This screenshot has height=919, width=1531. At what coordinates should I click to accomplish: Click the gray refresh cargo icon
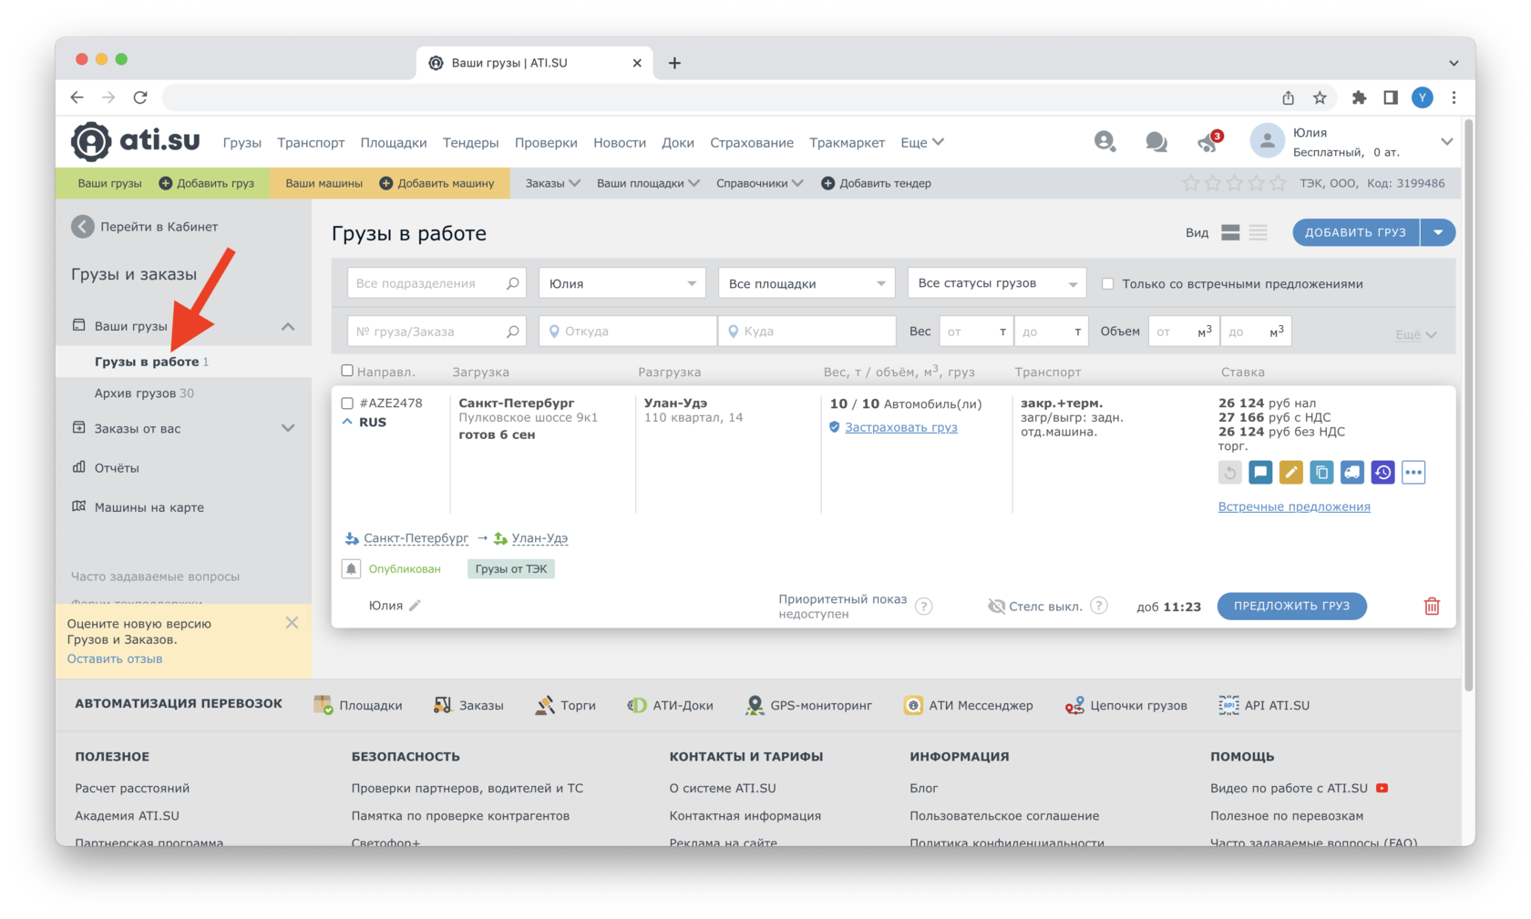click(1229, 472)
